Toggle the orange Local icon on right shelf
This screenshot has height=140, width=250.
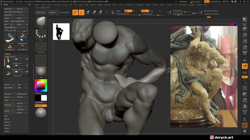[x=245, y=66]
